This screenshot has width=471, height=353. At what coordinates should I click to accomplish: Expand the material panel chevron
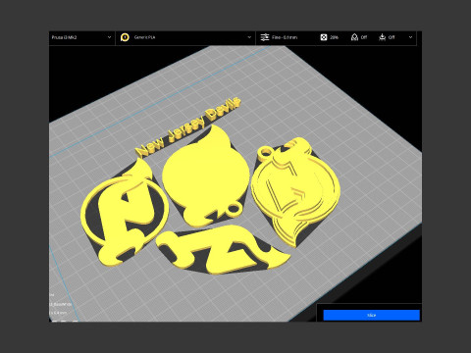(x=249, y=37)
